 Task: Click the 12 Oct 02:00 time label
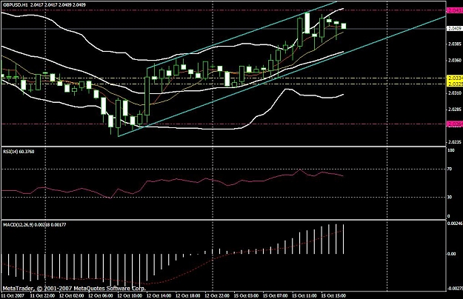click(x=71, y=295)
